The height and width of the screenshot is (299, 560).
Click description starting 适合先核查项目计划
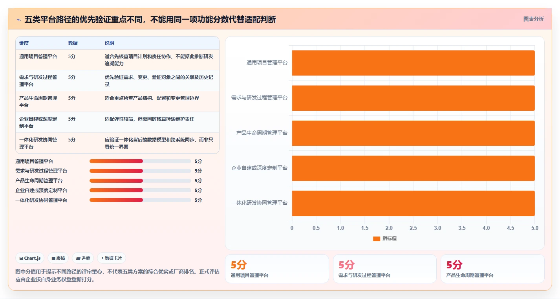(x=159, y=60)
